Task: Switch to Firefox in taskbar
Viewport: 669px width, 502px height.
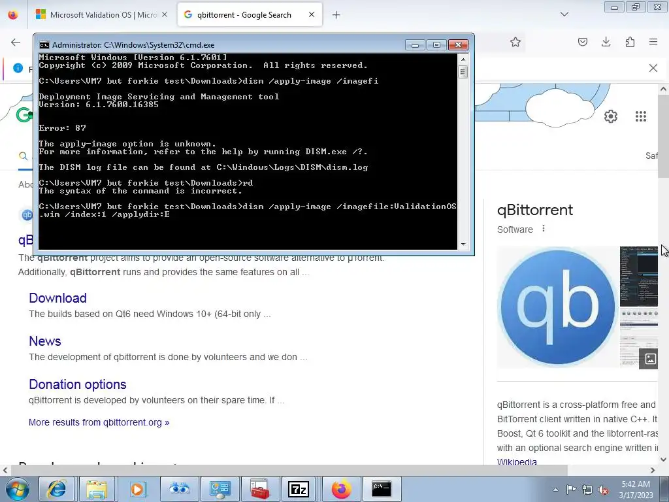Action: point(341,489)
